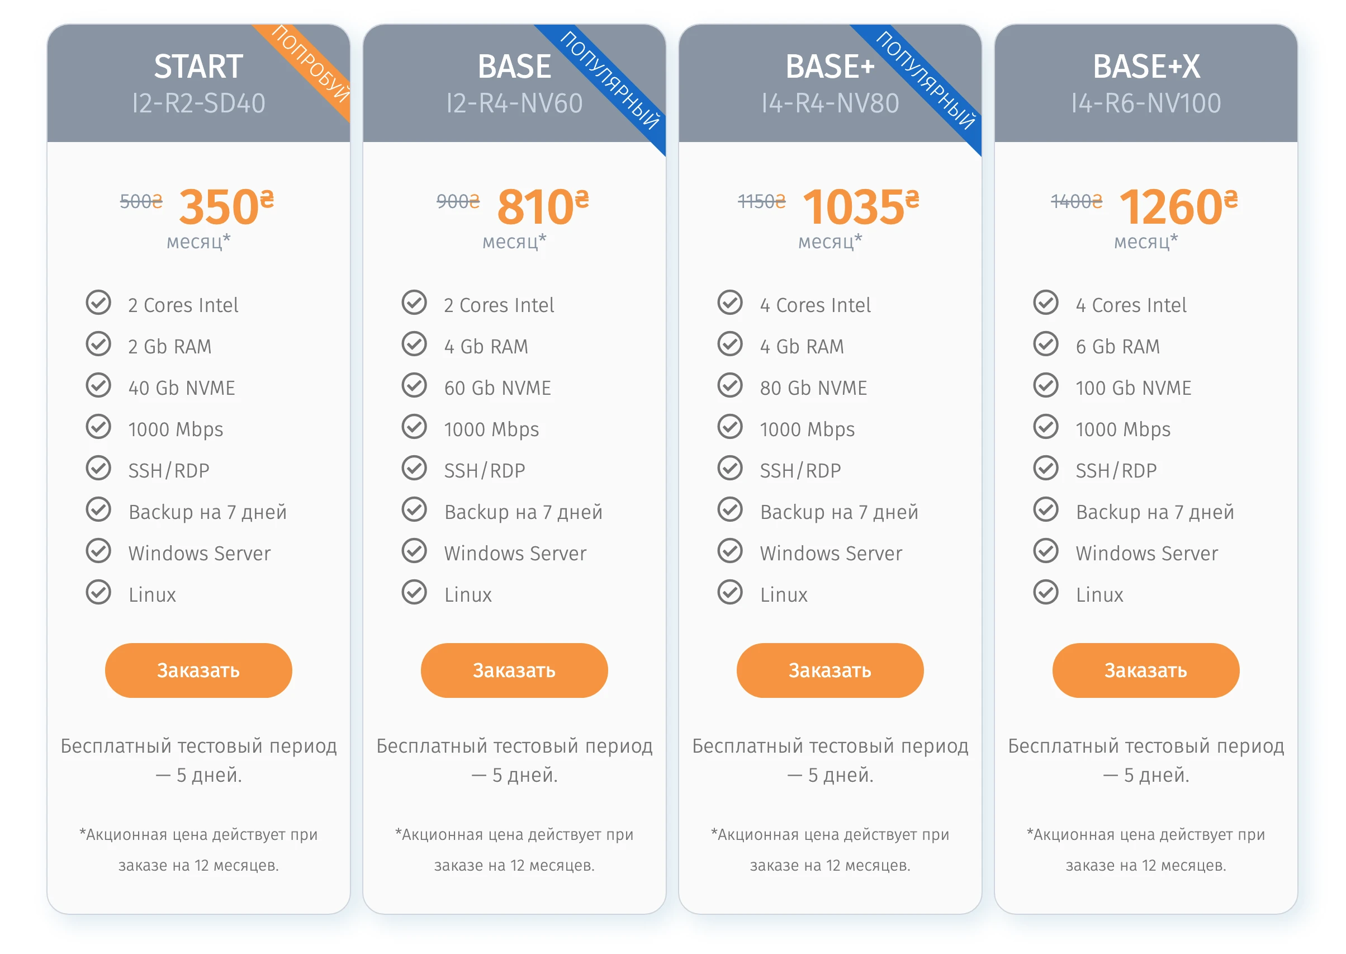Order the BASE plan with Заказать

point(514,670)
